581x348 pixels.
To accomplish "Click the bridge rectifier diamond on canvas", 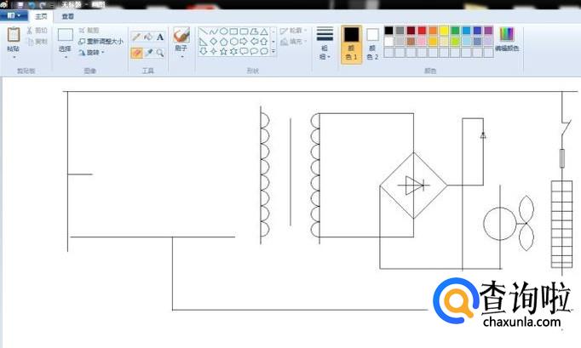I will (x=414, y=184).
